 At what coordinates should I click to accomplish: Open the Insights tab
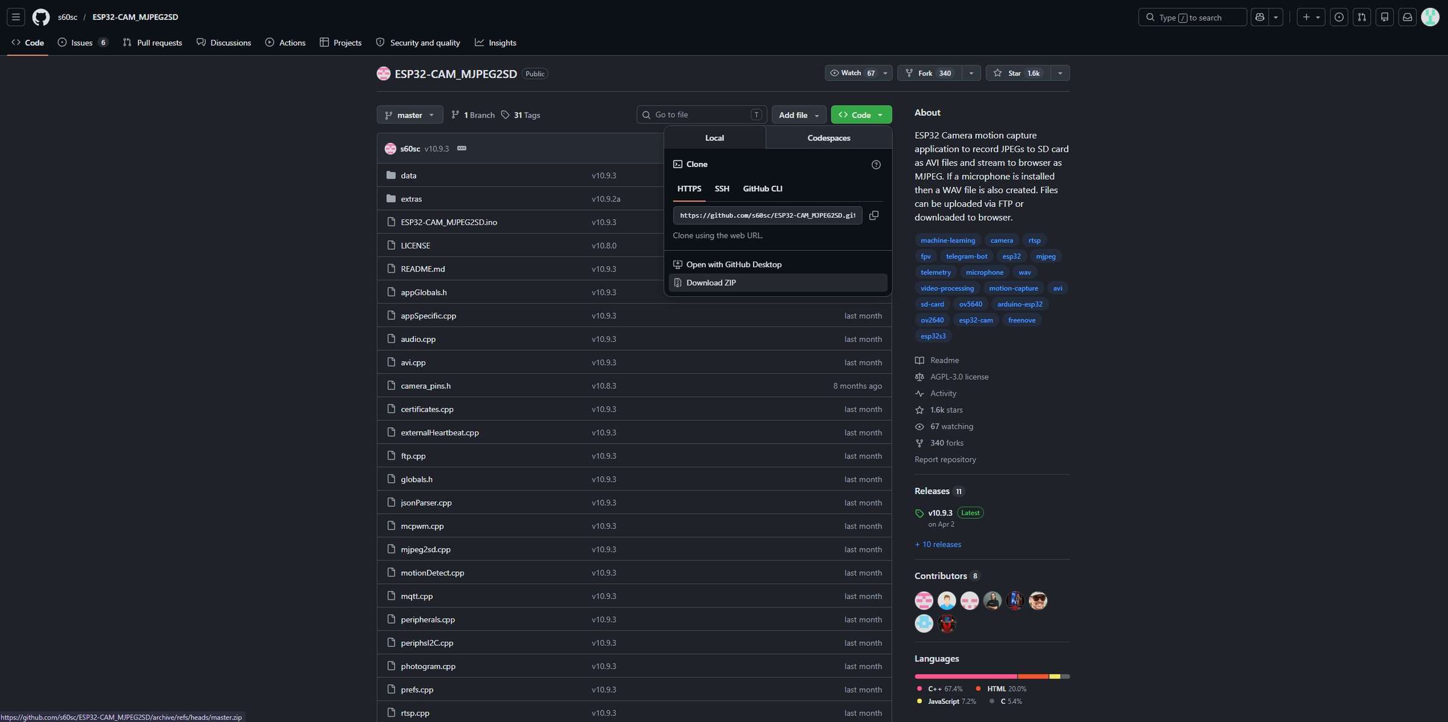pyautogui.click(x=496, y=43)
